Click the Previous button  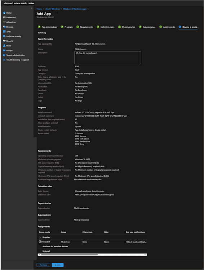point(43,265)
